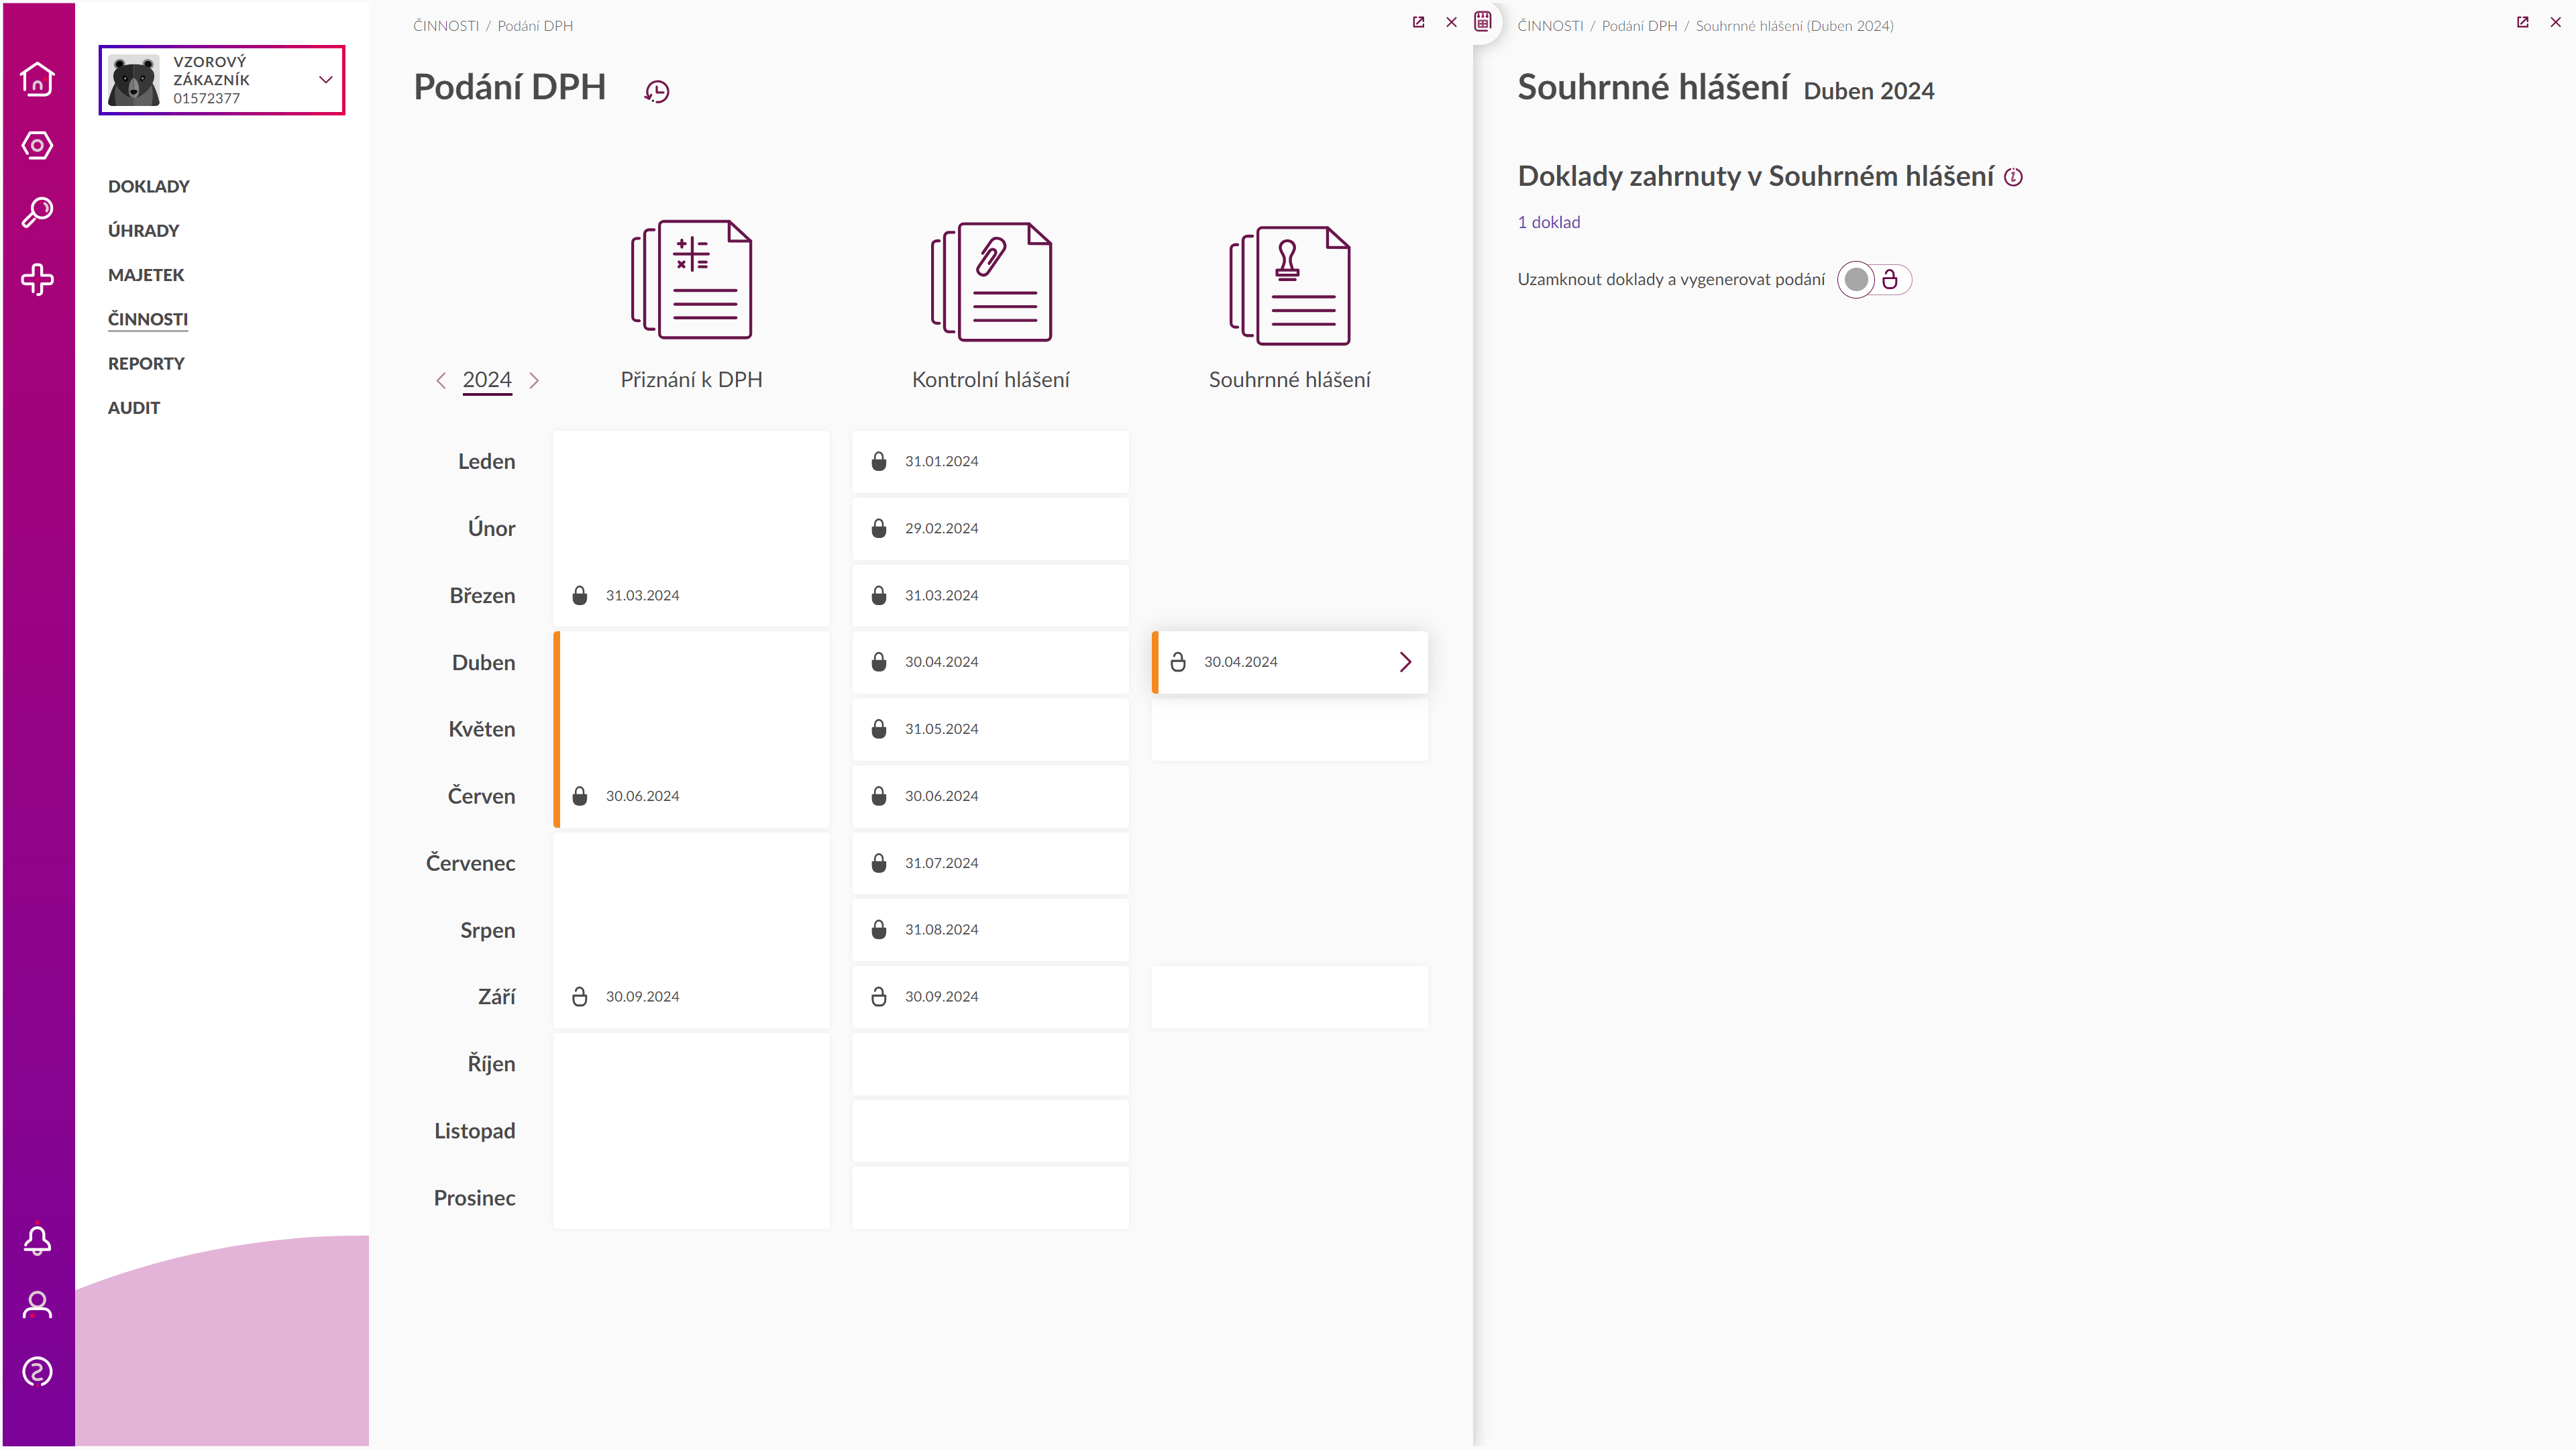Click empty Souhrnné hlášení Září cell
Image resolution: width=2576 pixels, height=1449 pixels.
(1289, 997)
